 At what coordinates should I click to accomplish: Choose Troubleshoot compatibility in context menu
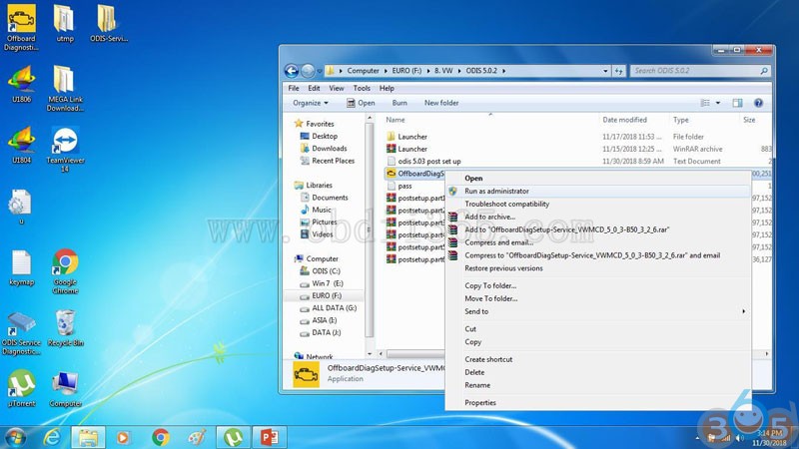[x=597, y=205]
